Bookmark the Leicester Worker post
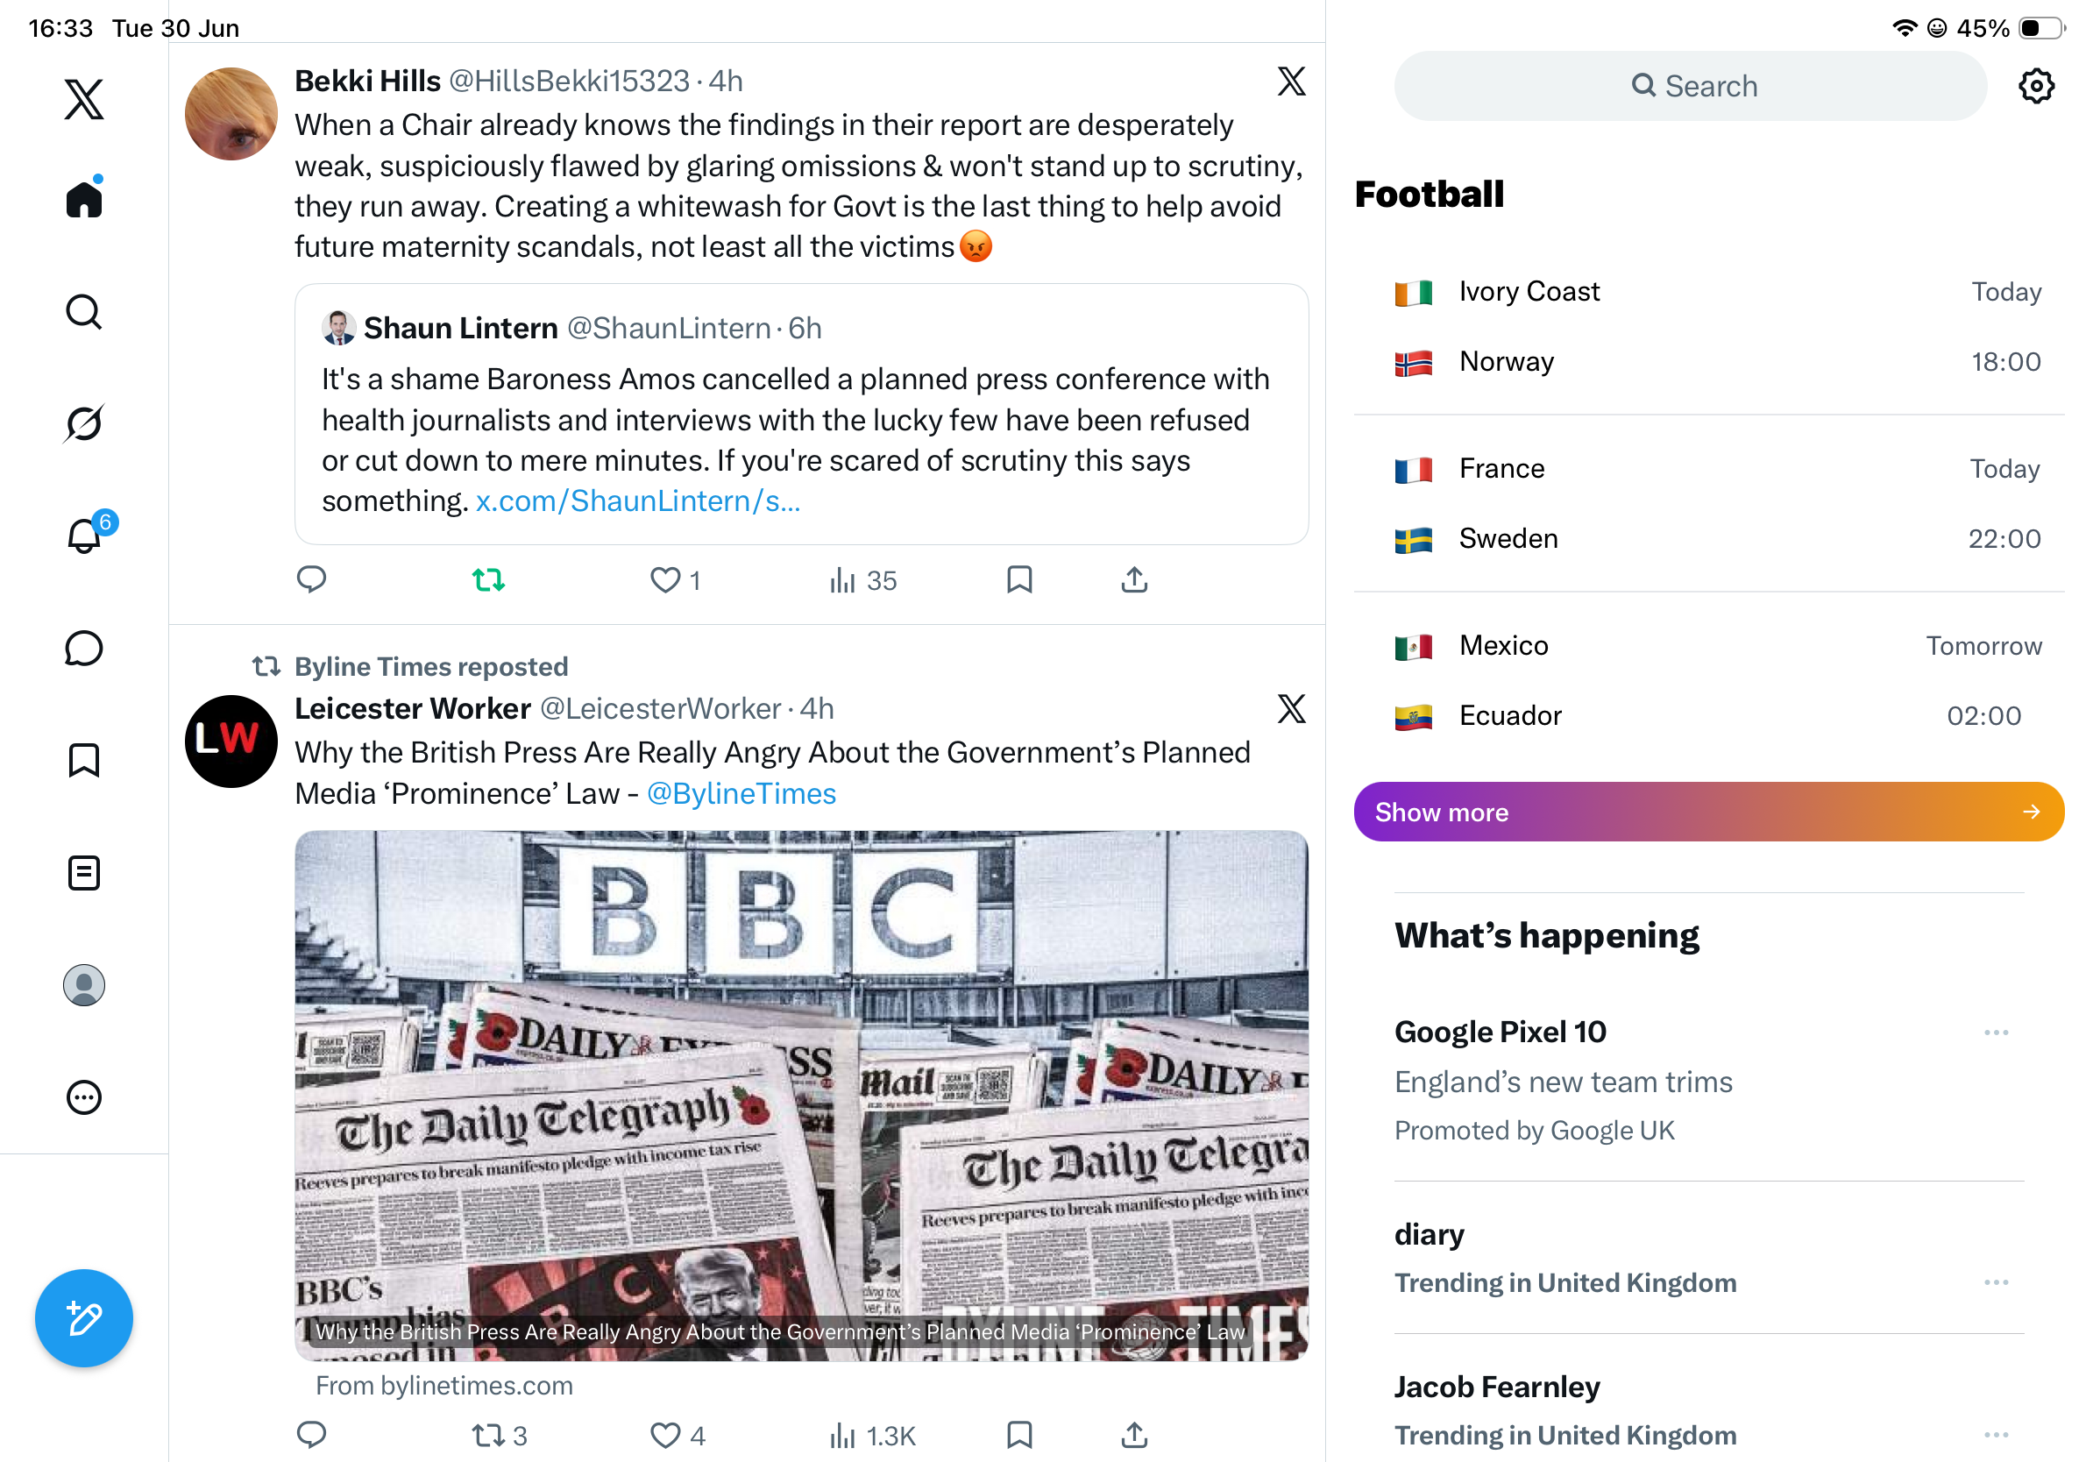The image size is (2093, 1462). (1019, 1435)
